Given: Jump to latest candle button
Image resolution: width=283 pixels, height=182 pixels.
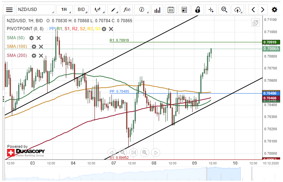Looking at the screenshot, I should (x=134, y=153).
